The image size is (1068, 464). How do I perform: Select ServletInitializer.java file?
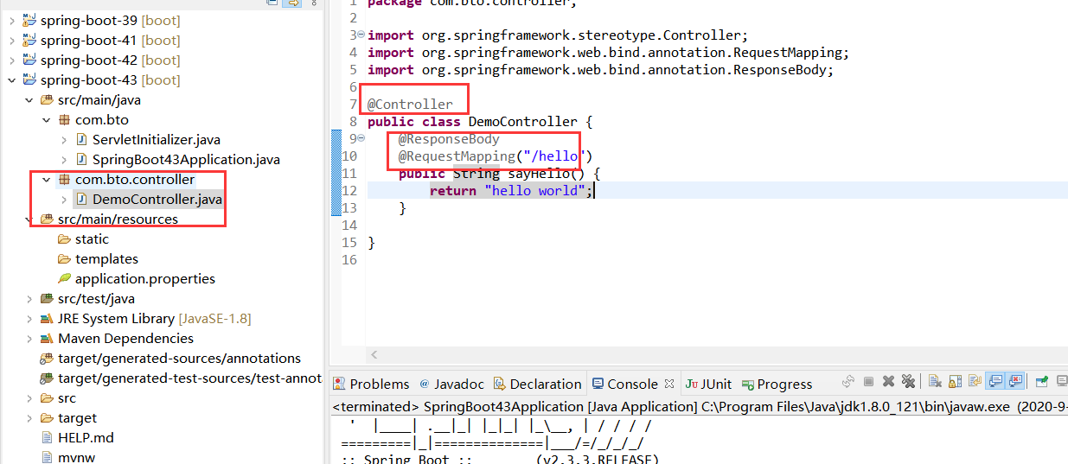pyautogui.click(x=156, y=139)
